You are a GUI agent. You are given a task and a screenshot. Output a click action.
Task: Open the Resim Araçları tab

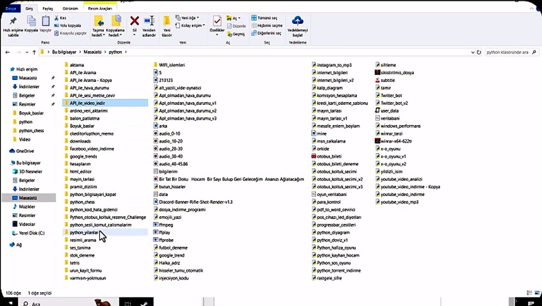(100, 8)
